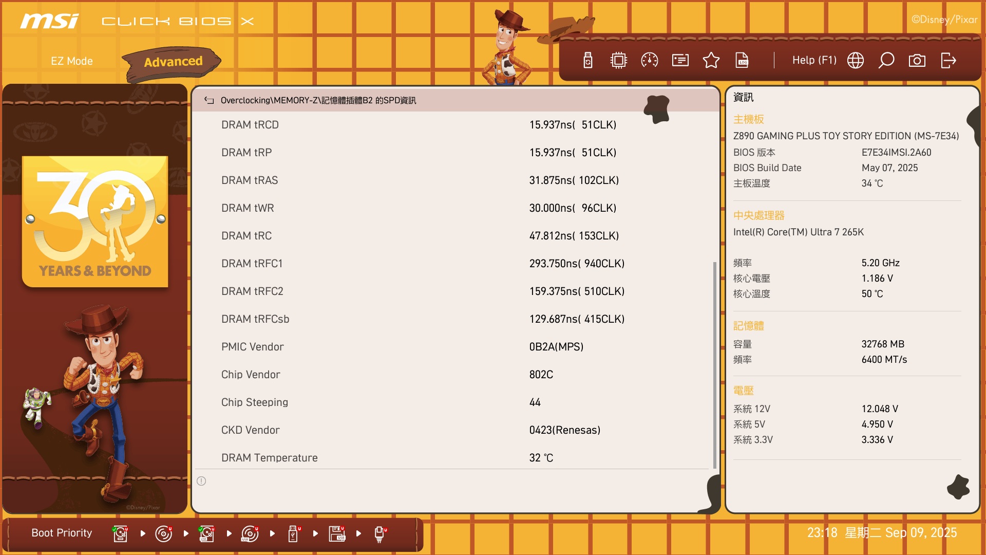
Task: Click the date and time display
Action: click(x=882, y=533)
